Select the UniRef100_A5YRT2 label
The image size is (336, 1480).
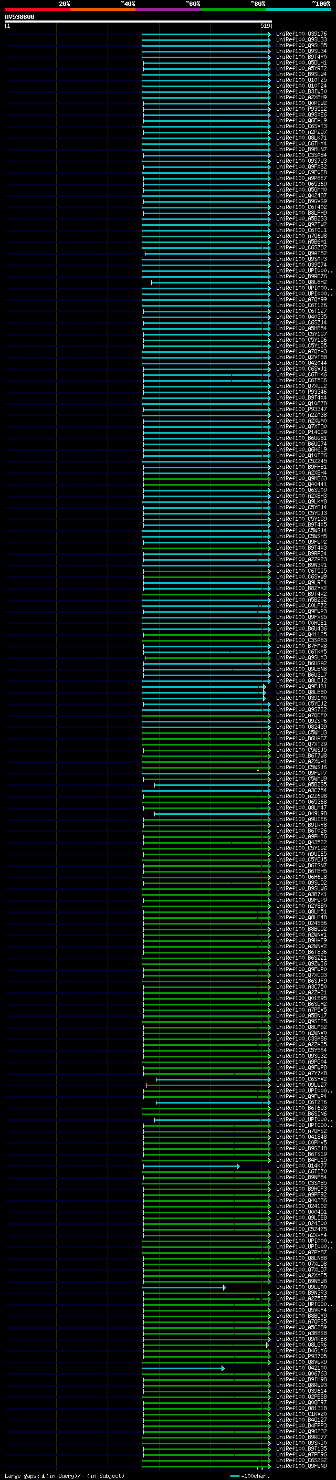301,68
